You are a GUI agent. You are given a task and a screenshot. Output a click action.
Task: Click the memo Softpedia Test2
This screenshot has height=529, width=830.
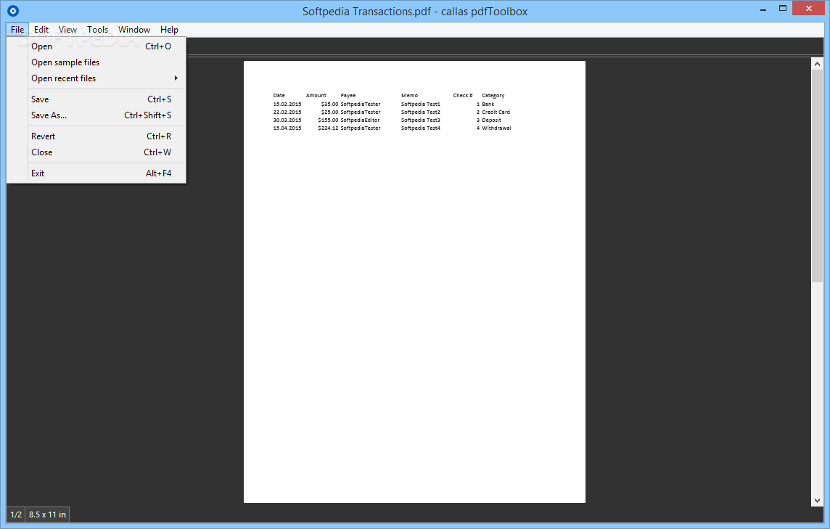(x=420, y=112)
